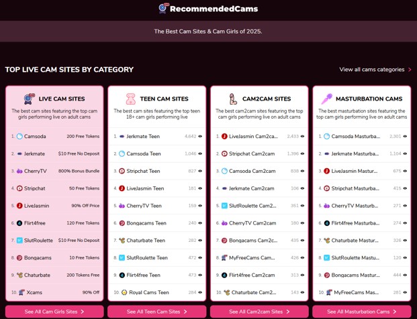The image size is (417, 319).
Task: Click Flirt4free icon in Live Cam Sites
Action: coord(19,223)
